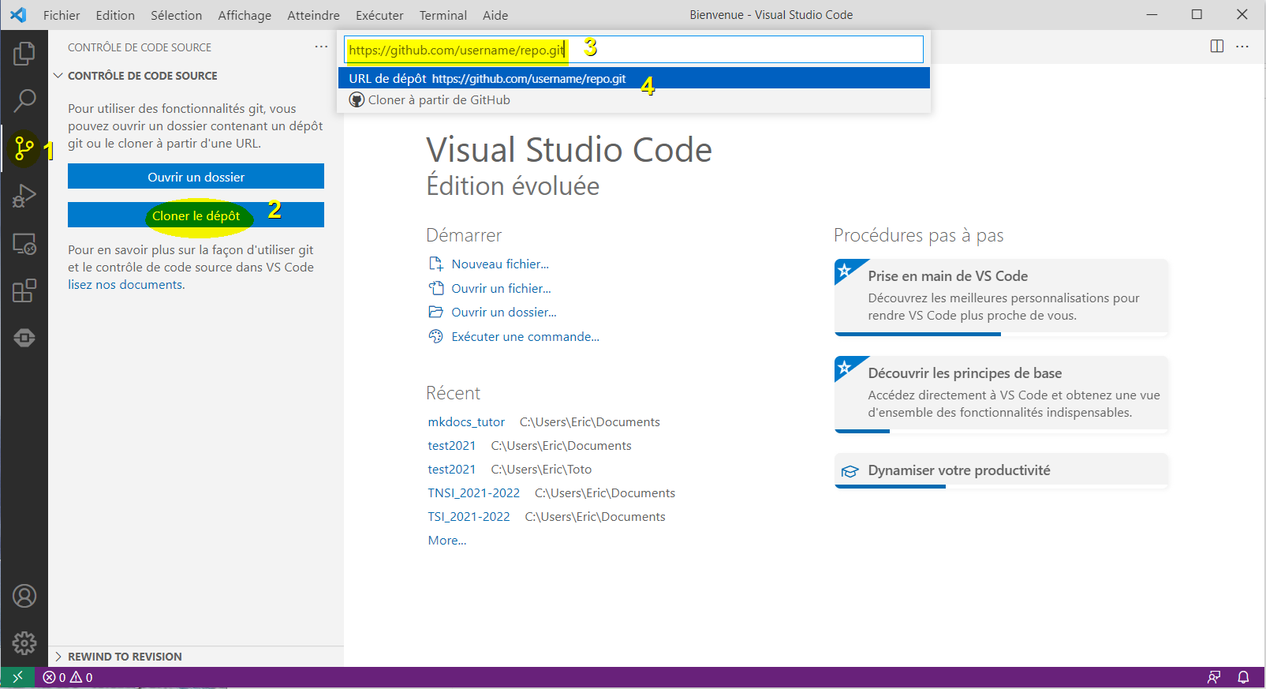
Task: Open editor More Actions ellipsis menu
Action: coord(1242,47)
